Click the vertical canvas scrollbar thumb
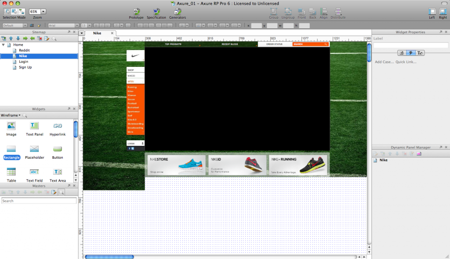450x259 pixels. (x=369, y=52)
